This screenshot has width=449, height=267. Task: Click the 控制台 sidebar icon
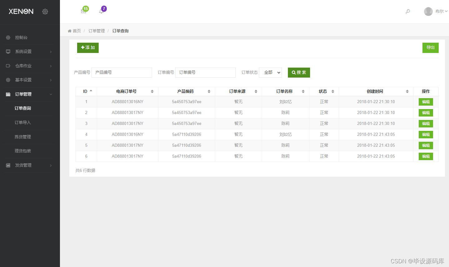(x=8, y=37)
